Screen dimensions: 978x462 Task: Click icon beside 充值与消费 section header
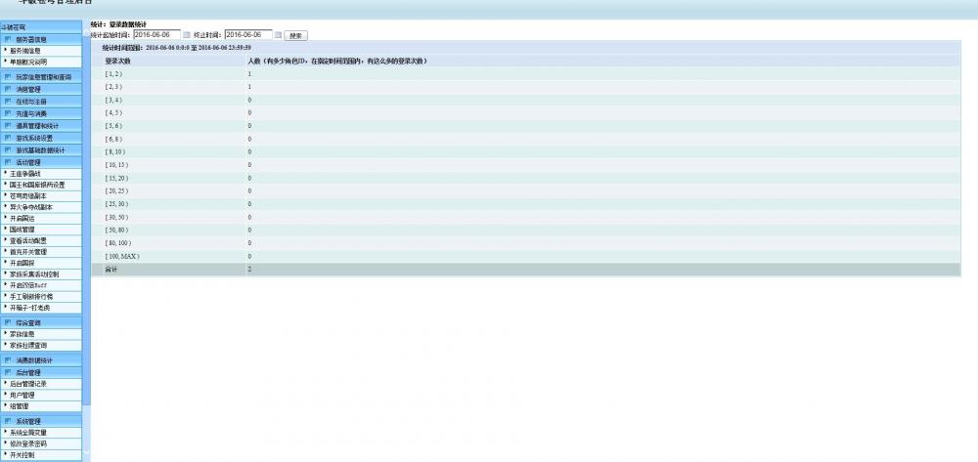(8, 113)
